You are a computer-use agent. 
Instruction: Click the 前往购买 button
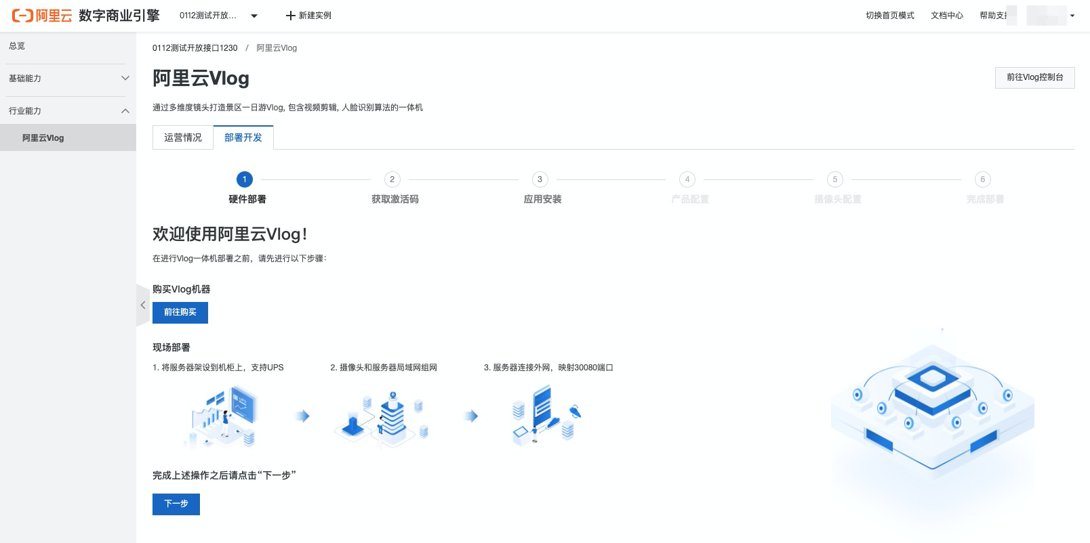click(180, 312)
